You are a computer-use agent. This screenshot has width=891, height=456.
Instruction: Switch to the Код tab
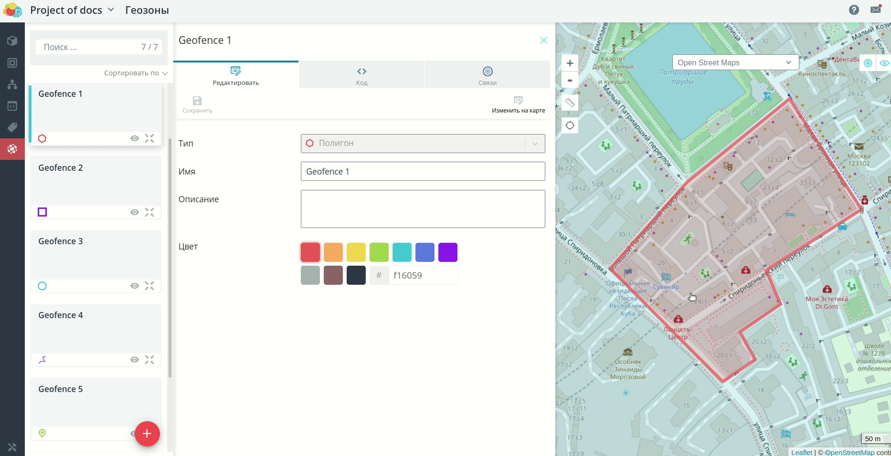pos(361,75)
